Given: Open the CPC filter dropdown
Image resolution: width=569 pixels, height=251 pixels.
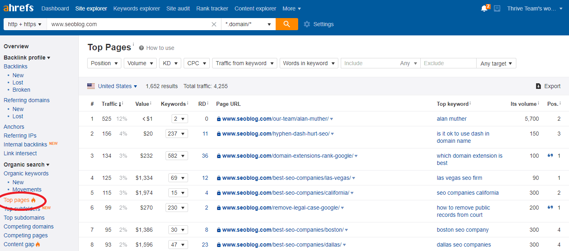Looking at the screenshot, I should point(196,63).
